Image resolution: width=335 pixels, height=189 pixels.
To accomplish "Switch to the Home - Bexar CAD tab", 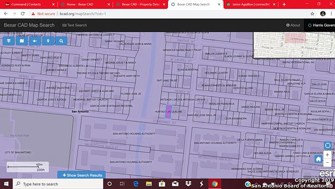I will (80, 4).
